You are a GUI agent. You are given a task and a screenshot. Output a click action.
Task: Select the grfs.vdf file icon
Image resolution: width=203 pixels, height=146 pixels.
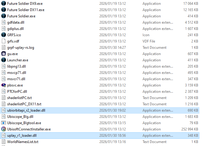click(x=4, y=41)
